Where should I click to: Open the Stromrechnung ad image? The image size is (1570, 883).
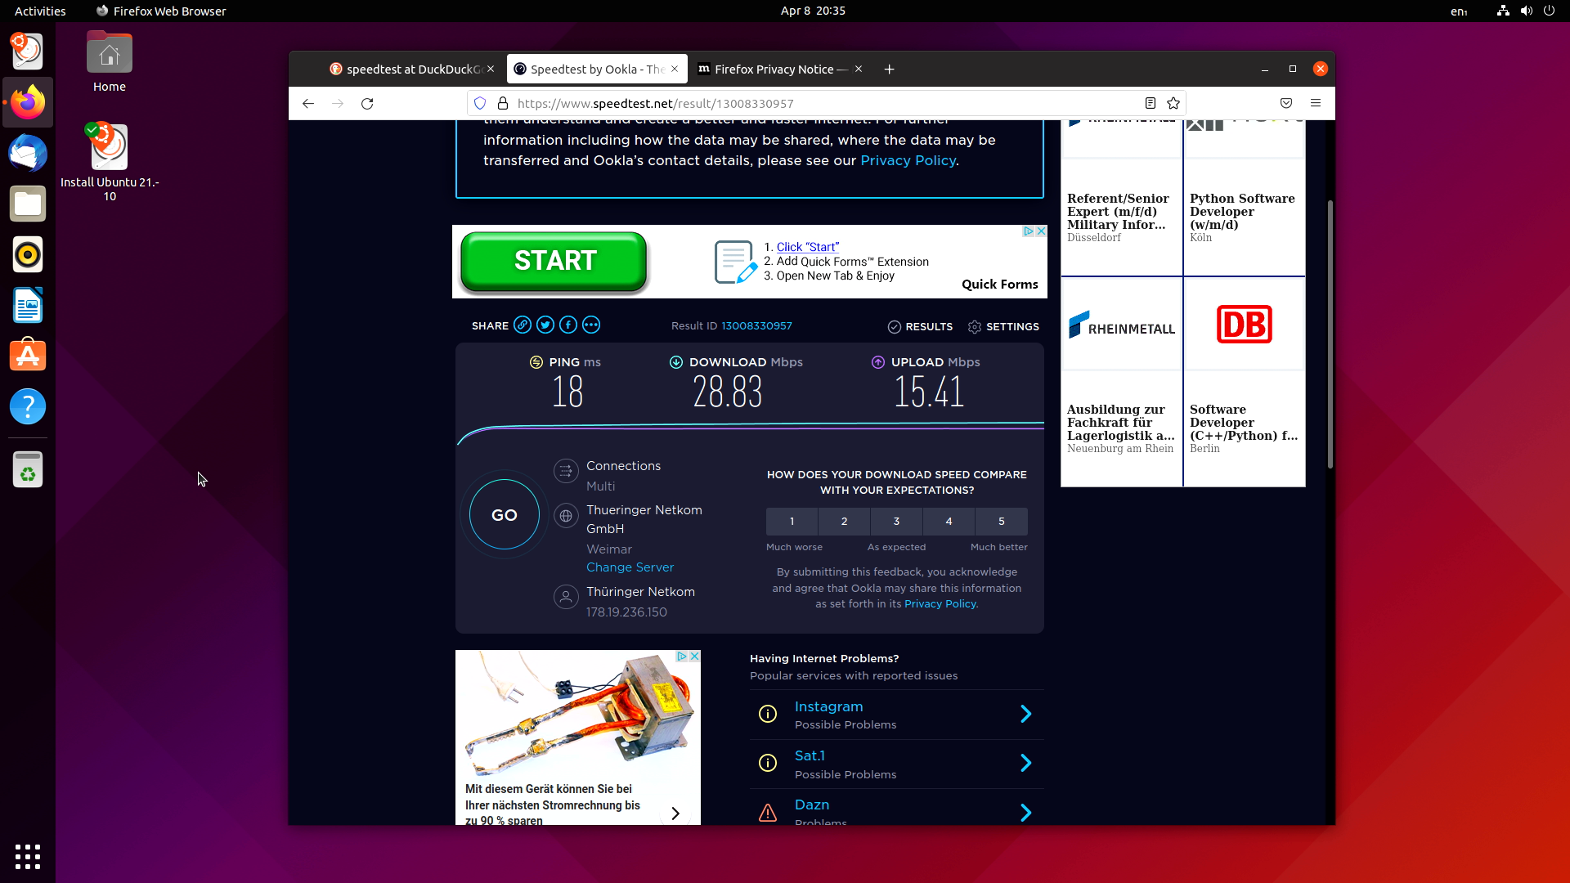point(577,713)
